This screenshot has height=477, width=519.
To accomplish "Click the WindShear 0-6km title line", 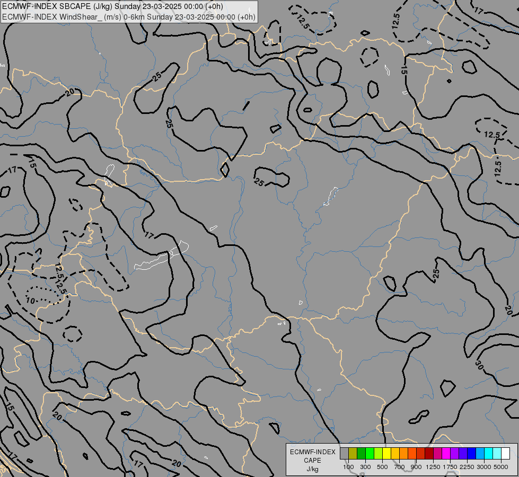I will (x=128, y=17).
